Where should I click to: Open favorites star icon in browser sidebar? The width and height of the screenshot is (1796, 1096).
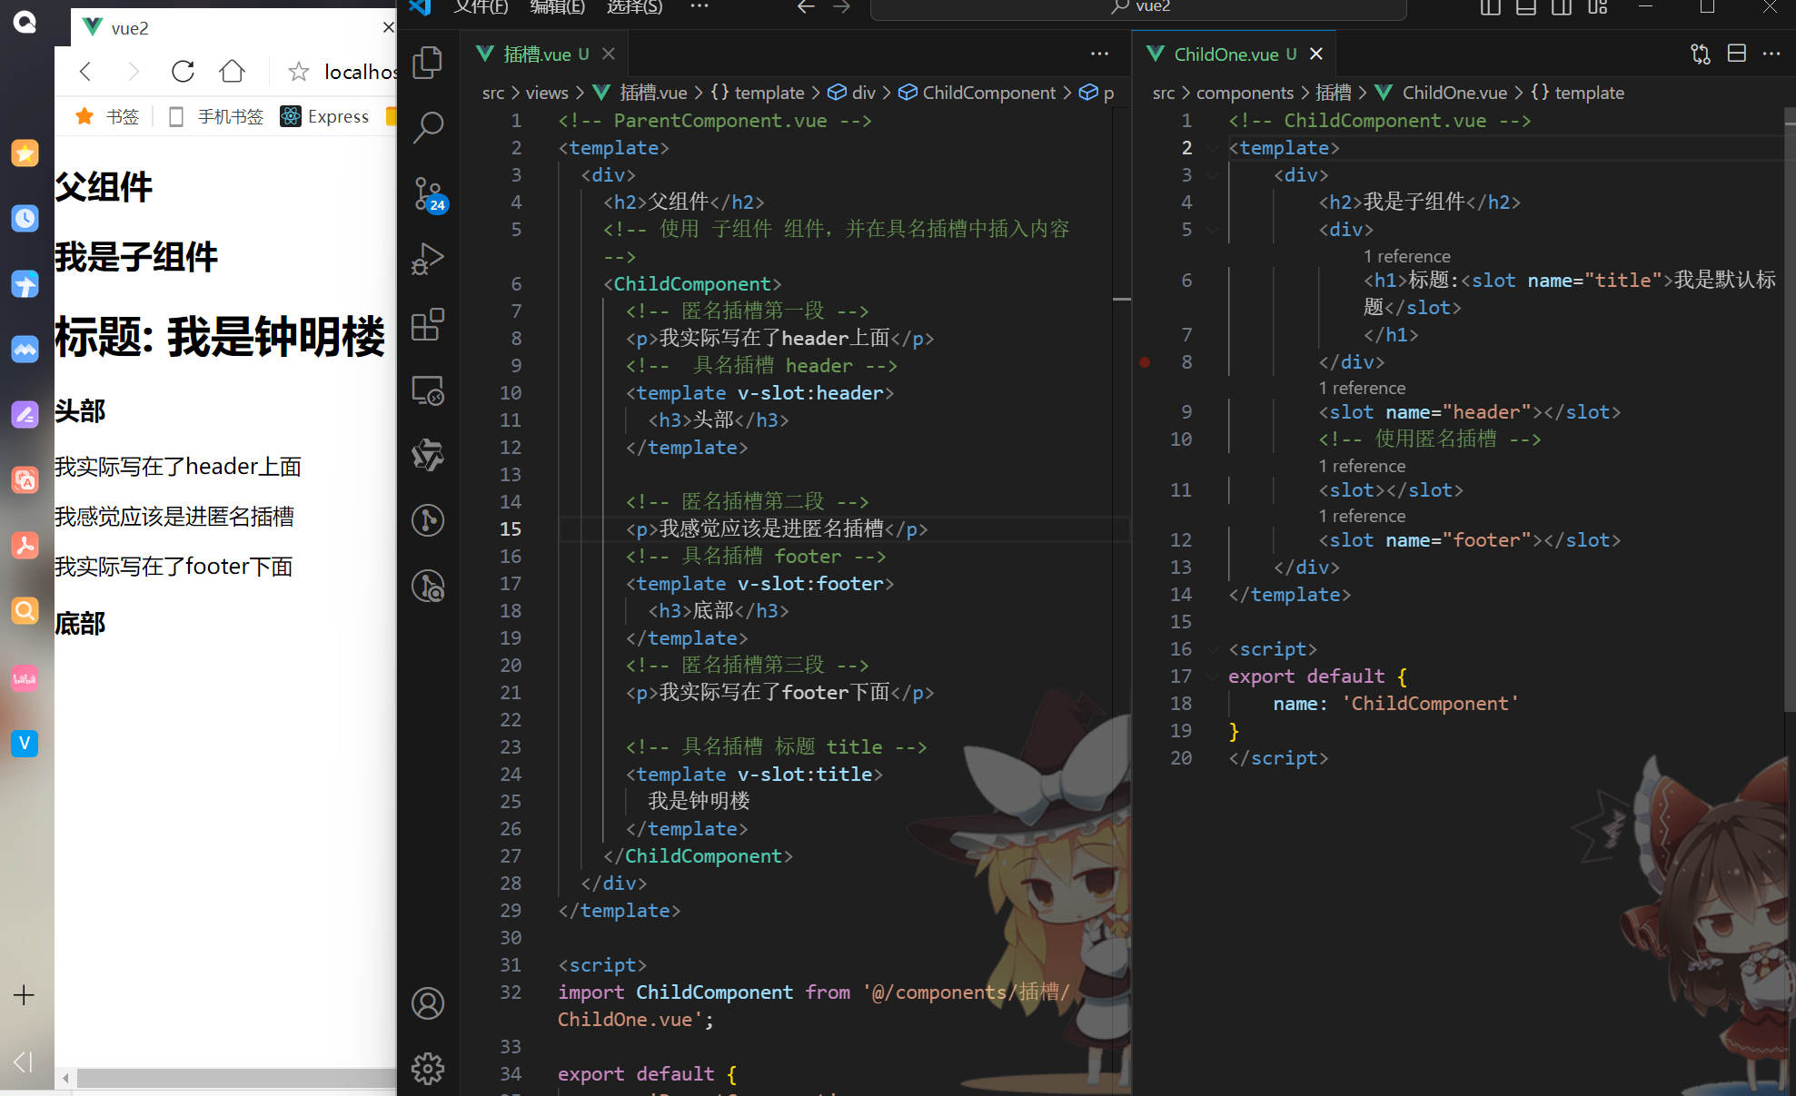coord(25,153)
